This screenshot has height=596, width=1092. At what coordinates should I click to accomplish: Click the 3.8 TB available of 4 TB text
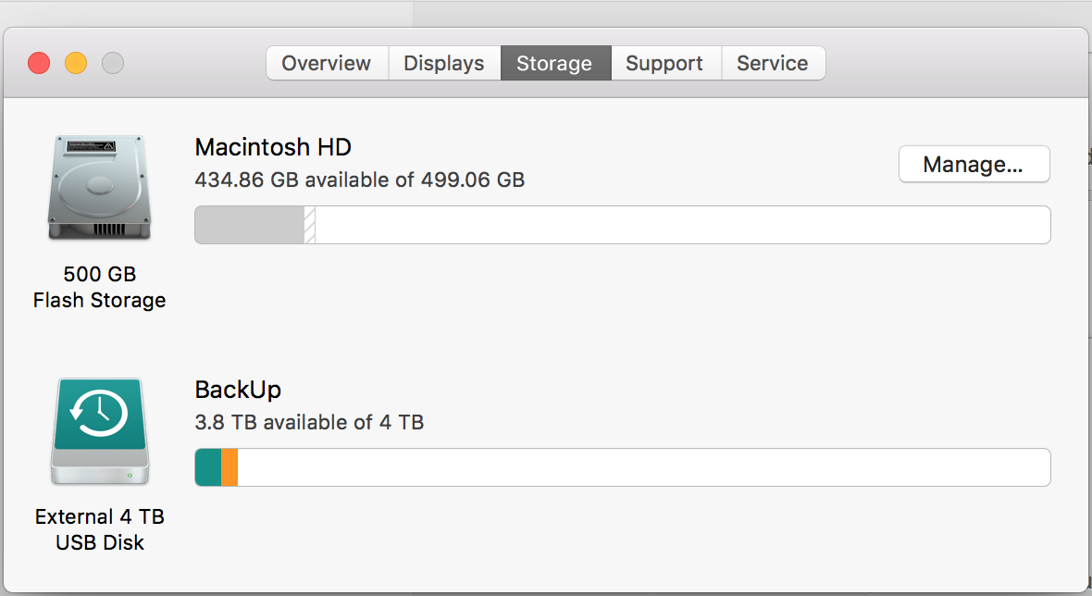pyautogui.click(x=309, y=423)
